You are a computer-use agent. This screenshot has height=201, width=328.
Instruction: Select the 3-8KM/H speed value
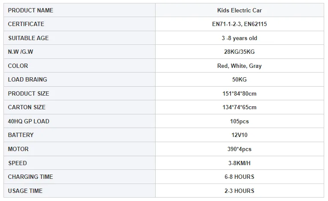pos(239,163)
